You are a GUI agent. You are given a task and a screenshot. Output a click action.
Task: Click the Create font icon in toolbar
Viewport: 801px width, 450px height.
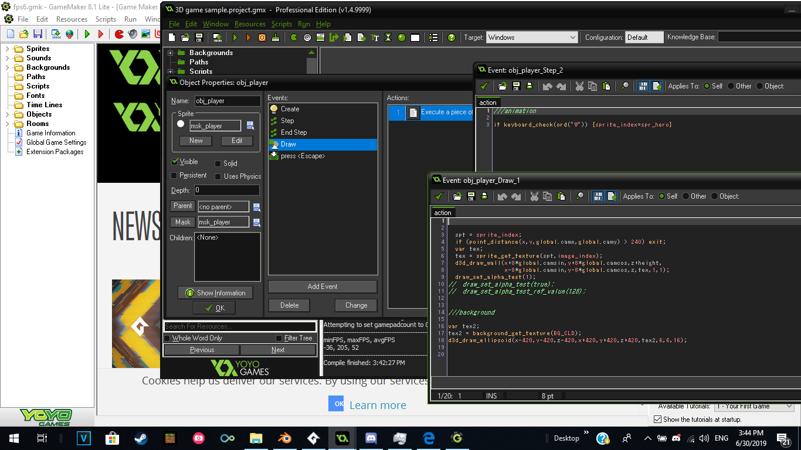tap(375, 37)
